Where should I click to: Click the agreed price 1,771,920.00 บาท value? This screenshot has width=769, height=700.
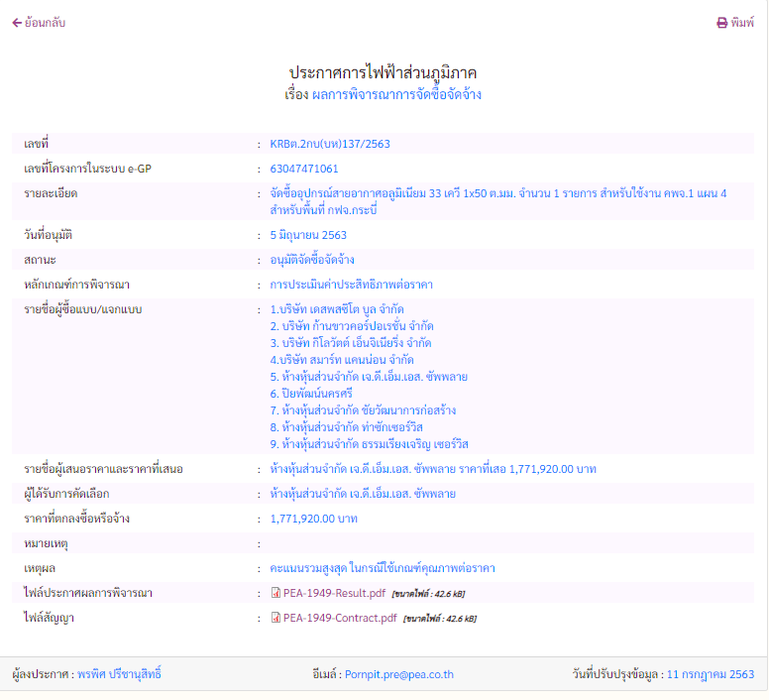(x=313, y=519)
